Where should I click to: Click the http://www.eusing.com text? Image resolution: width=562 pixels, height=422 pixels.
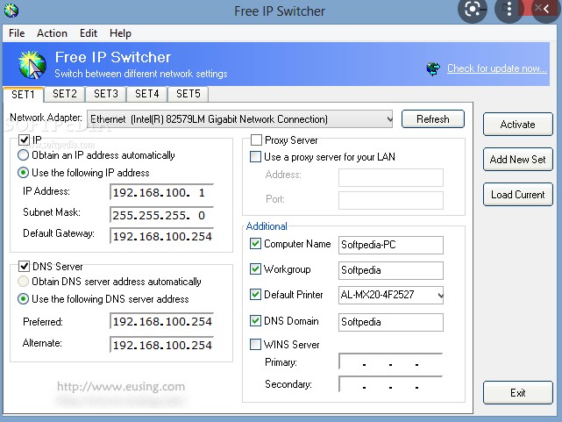tap(121, 387)
